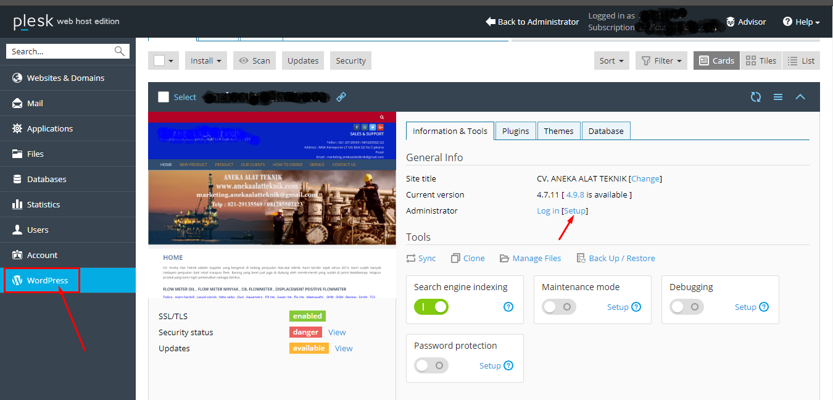Click Setup link for Debugging

click(x=745, y=307)
